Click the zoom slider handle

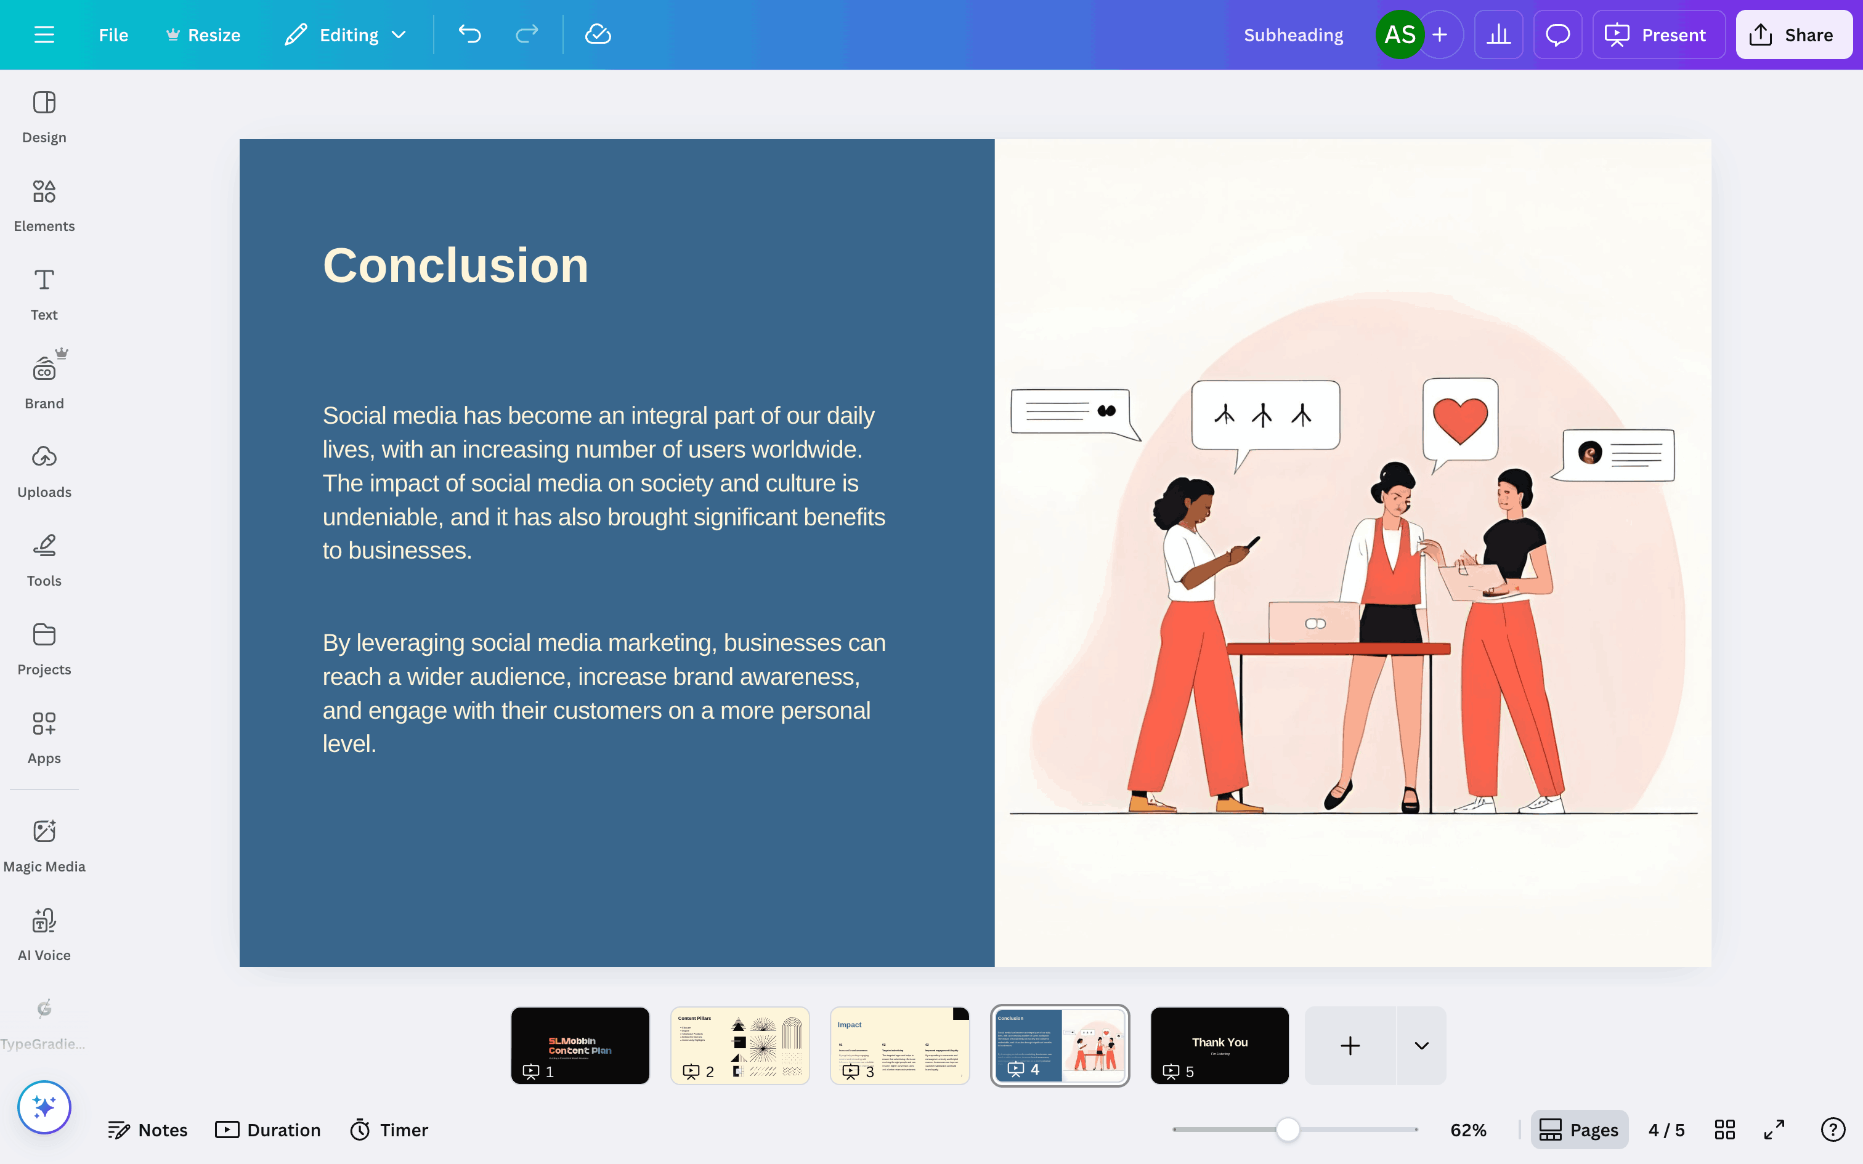click(x=1288, y=1130)
